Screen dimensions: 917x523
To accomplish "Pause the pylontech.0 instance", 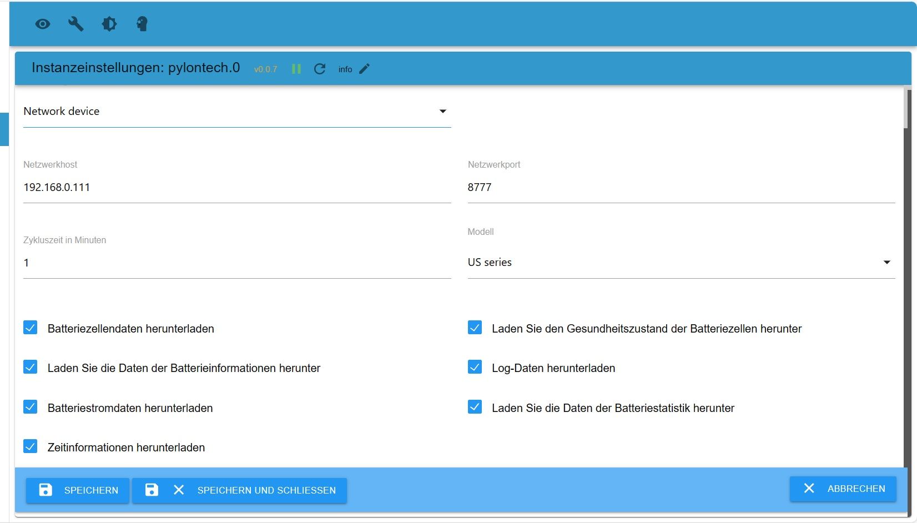I will click(x=296, y=69).
